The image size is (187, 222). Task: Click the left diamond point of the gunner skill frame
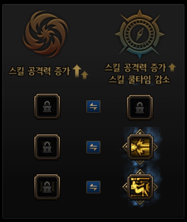click(x=125, y=187)
